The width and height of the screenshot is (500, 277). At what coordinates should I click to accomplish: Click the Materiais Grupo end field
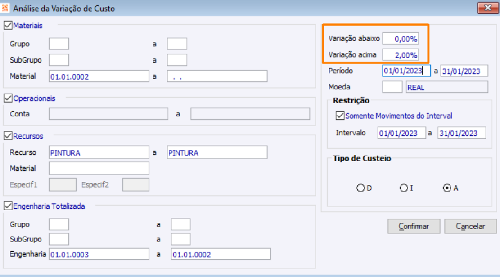[x=177, y=44]
